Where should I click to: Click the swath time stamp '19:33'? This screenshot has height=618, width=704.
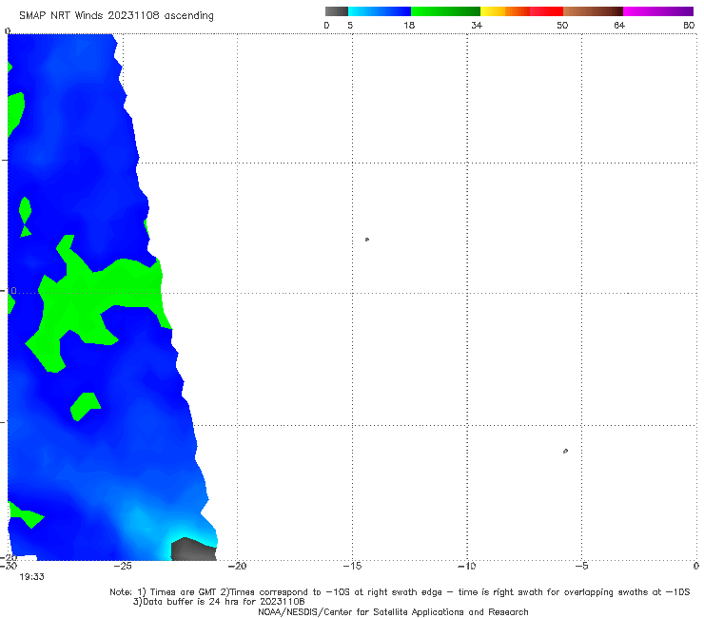[x=32, y=577]
